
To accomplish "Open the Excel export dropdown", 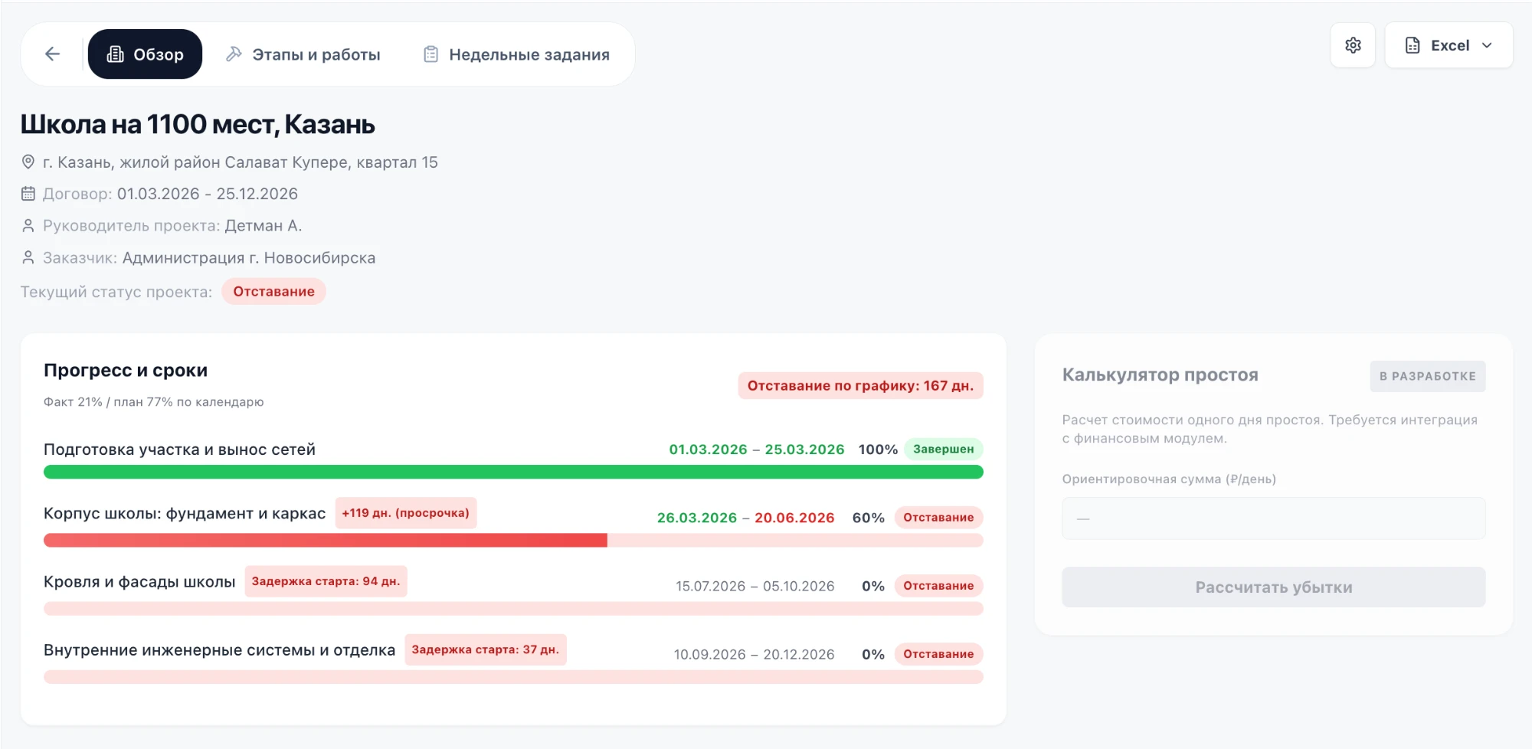I will pos(1449,45).
